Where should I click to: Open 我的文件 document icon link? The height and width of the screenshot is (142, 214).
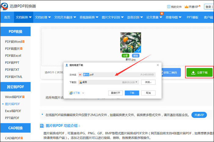pos(169,6)
